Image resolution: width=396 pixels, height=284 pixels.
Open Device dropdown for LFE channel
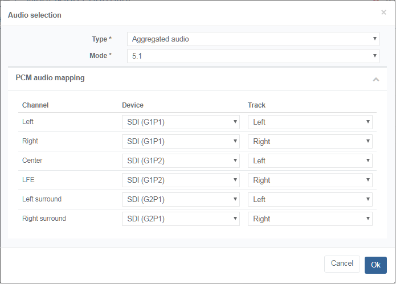pyautogui.click(x=181, y=180)
